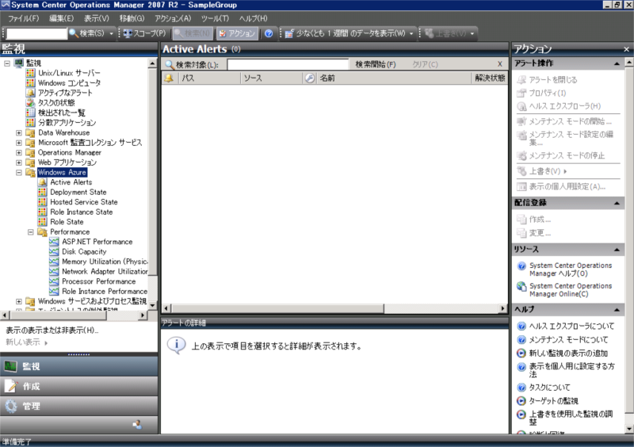Image resolution: width=634 pixels, height=447 pixels.
Task: Click the Windows コンピュータ view icon
Action: point(30,83)
